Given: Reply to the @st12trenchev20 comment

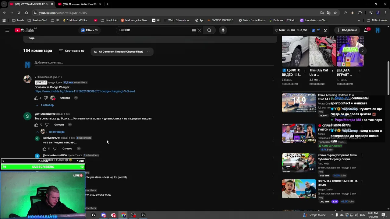Looking at the screenshot, I should pyautogui.click(x=59, y=125).
